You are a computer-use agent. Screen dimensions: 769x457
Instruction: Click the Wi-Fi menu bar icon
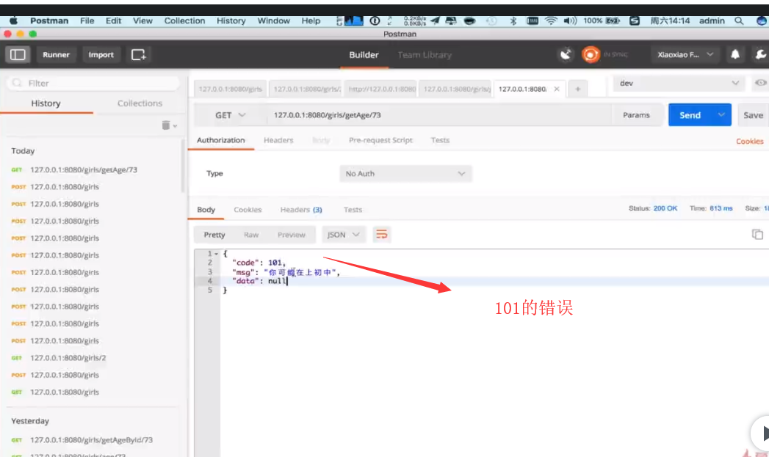click(551, 21)
